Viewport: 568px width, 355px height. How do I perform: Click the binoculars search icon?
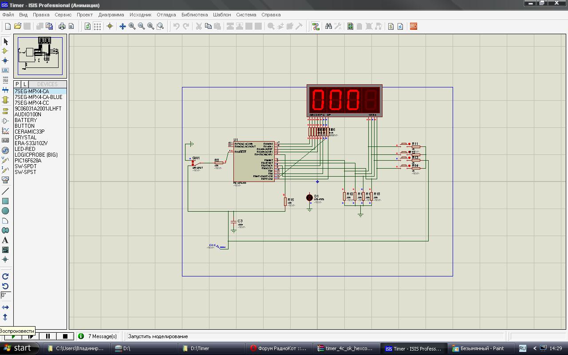tap(328, 27)
